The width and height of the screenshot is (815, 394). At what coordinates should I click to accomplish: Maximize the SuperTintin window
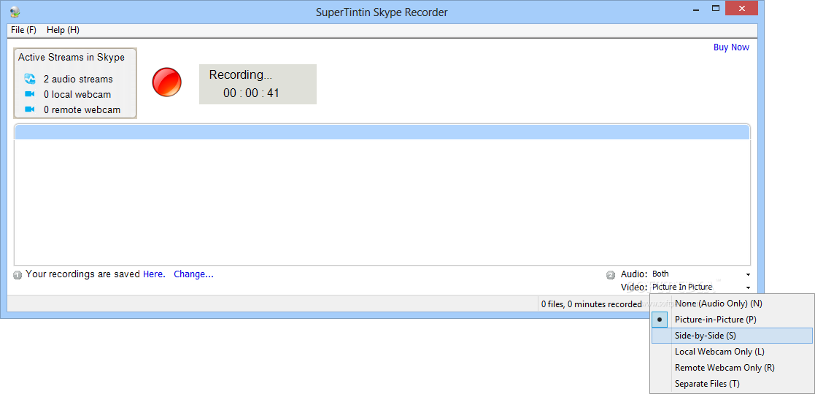716,8
